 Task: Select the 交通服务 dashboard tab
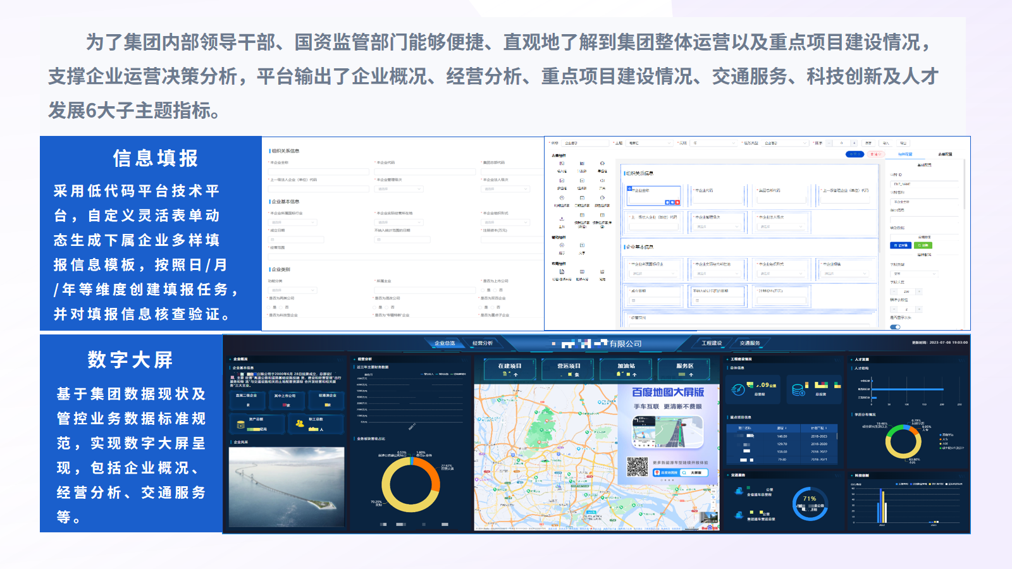tap(750, 343)
